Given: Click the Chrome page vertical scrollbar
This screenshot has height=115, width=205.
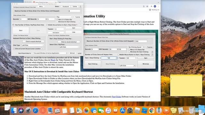Looking at the screenshot, I should coord(160,28).
